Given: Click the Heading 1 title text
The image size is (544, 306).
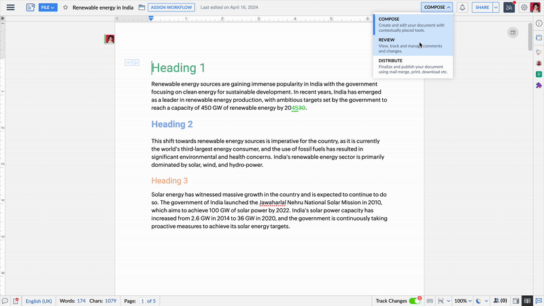Looking at the screenshot, I should pos(178,68).
